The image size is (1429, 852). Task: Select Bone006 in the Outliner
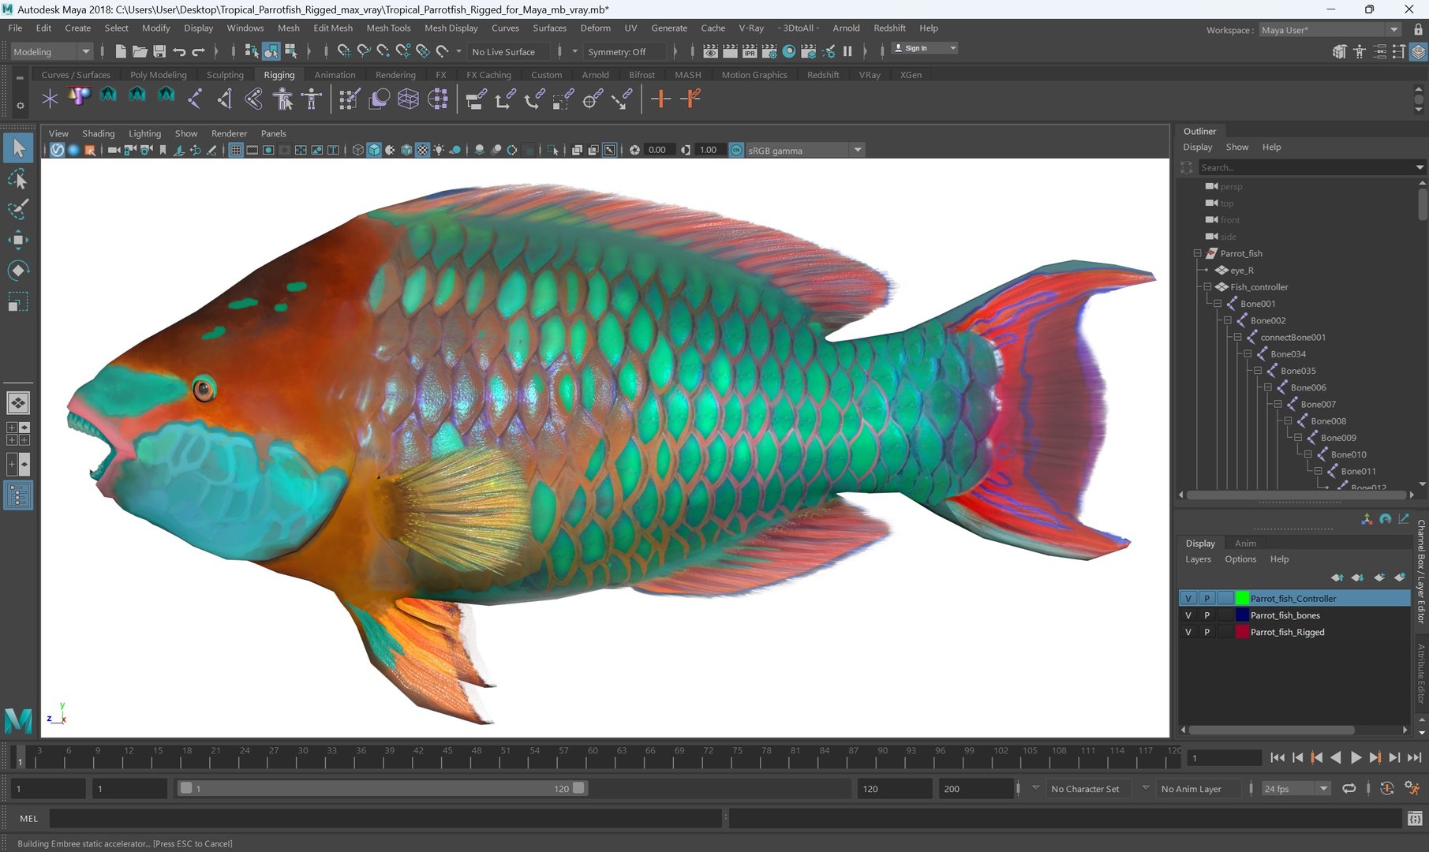[1308, 387]
